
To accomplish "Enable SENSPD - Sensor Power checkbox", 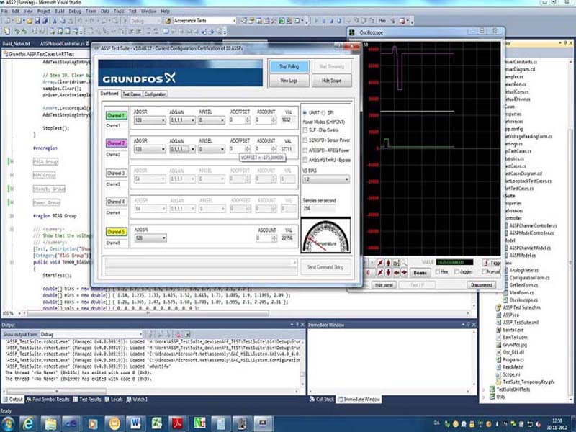I will [x=305, y=140].
